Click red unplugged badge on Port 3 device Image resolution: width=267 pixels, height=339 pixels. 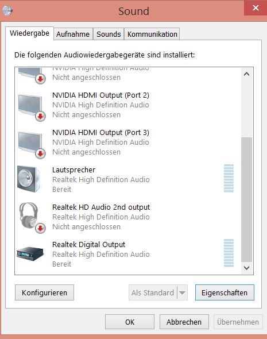pos(40,154)
